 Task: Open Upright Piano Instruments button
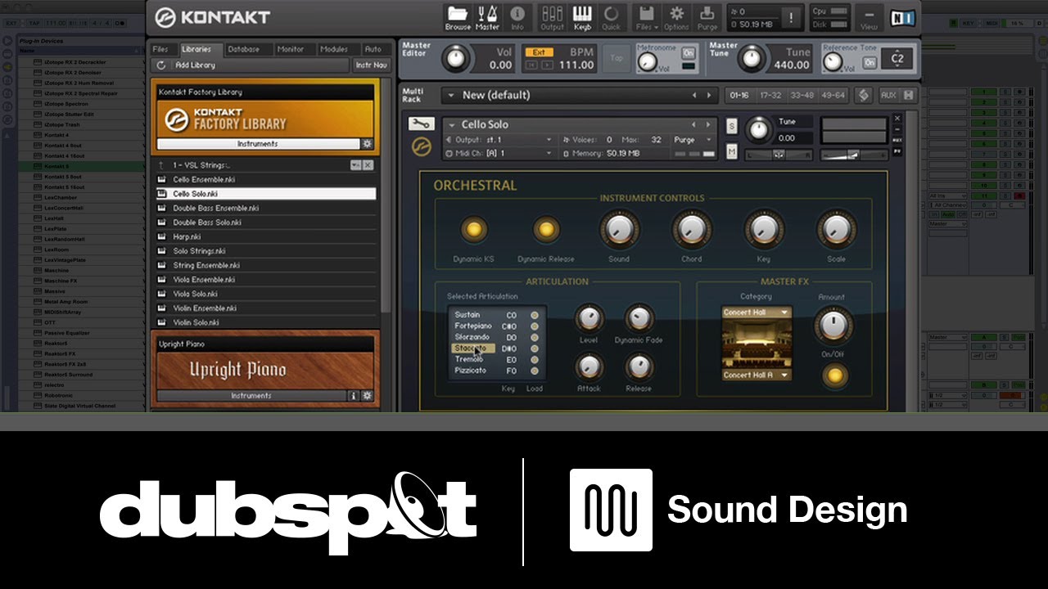251,396
